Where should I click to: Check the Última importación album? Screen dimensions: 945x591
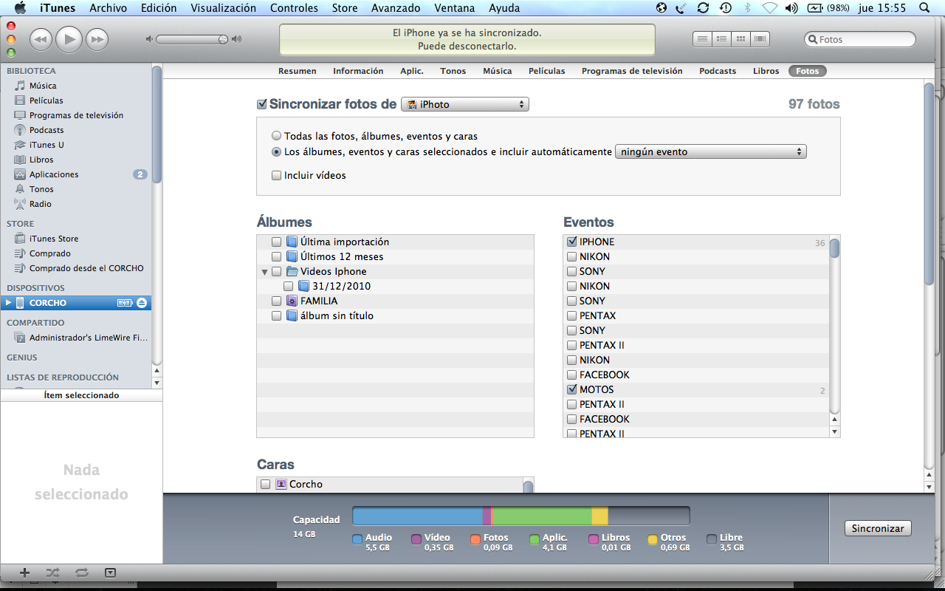point(276,242)
